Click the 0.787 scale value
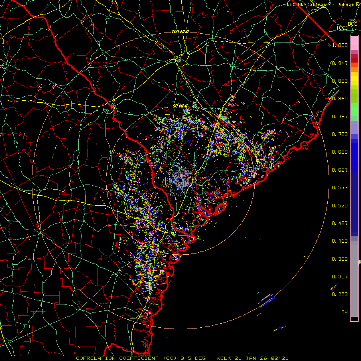The image size is (361, 361). (340, 116)
